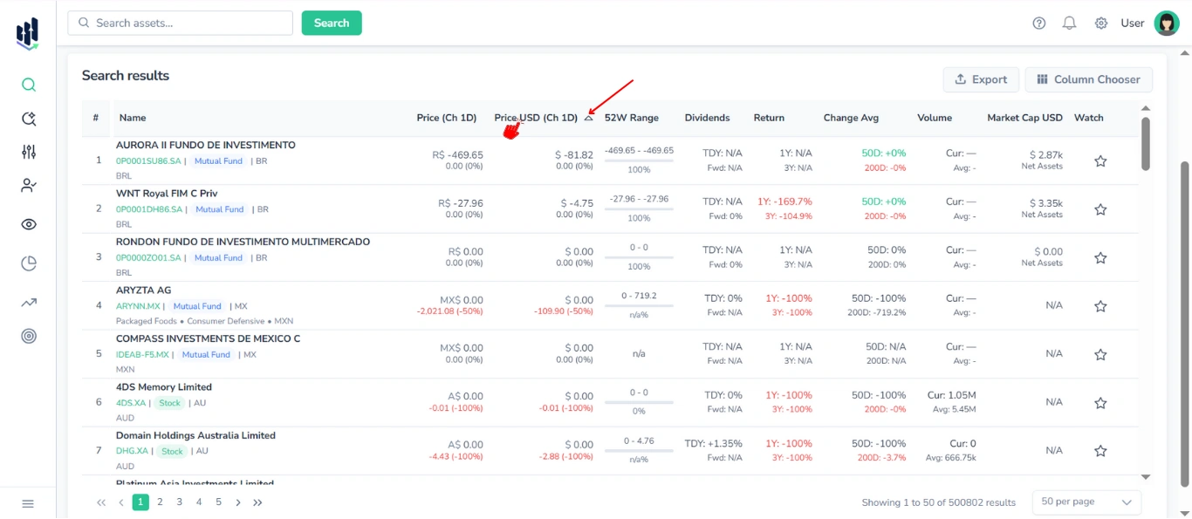
Task: Collapse the sidebar with the hamburger icon
Action: click(x=28, y=503)
